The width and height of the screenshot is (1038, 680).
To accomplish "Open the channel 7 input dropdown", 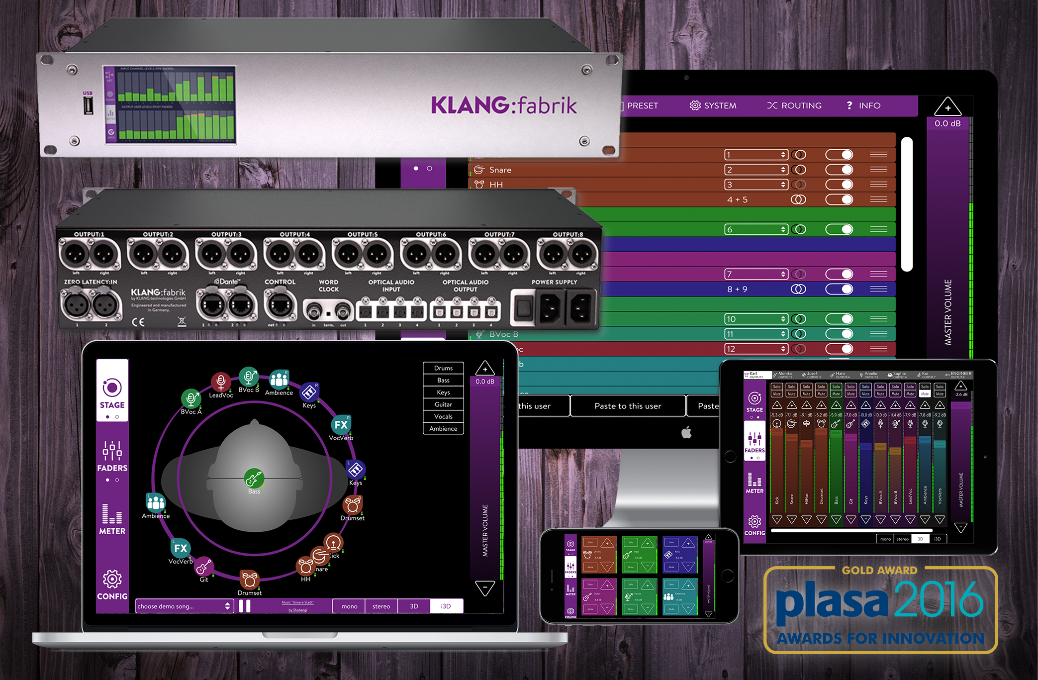I will 755,274.
